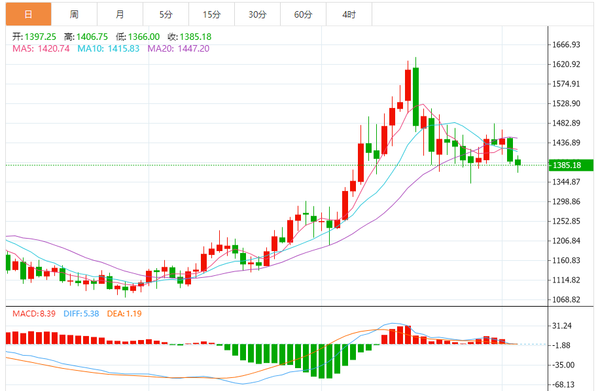Show the 60分 timeframe chart
Screen dimensions: 598x391
tap(303, 14)
